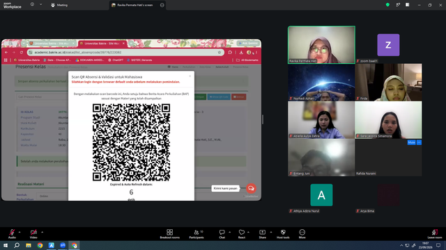
Task: Expand the Chat options arrow
Action: [x=229, y=232]
